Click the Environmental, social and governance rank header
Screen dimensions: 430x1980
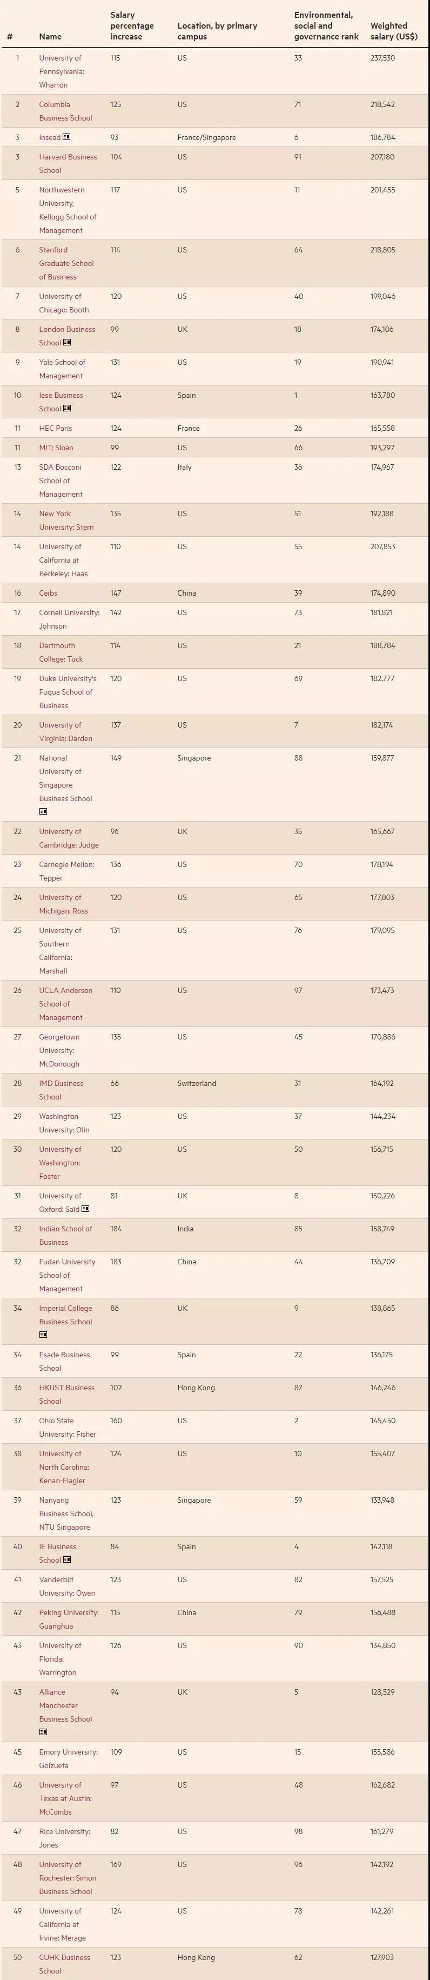[x=326, y=26]
